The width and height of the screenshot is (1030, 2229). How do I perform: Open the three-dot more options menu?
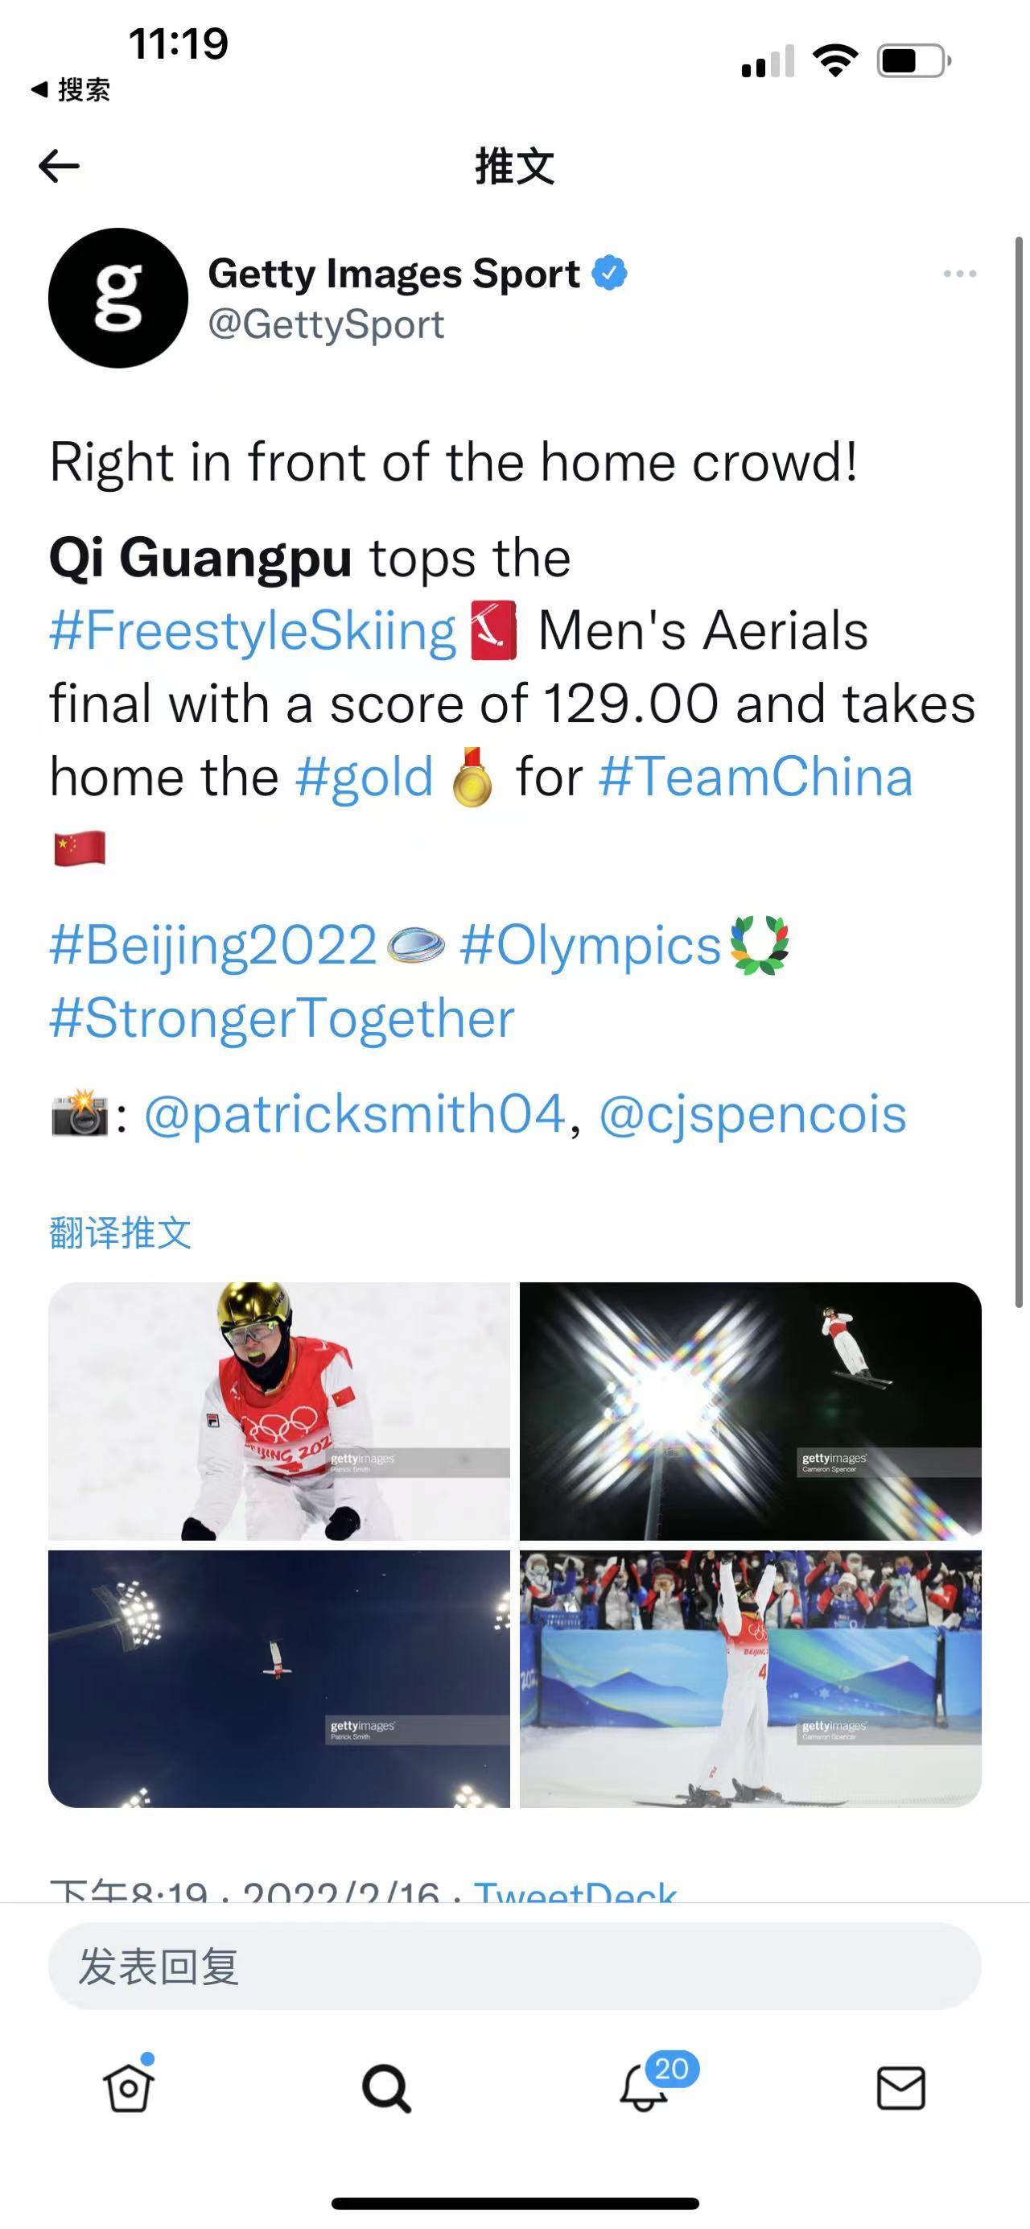959,274
